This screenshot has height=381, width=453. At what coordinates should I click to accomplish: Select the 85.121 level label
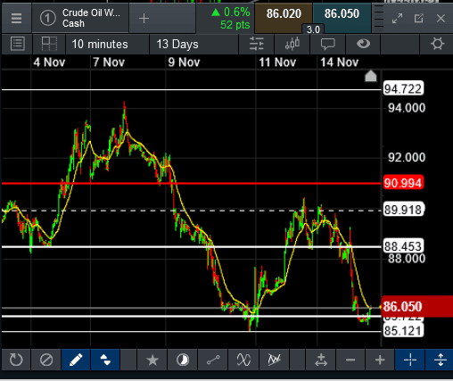(403, 330)
